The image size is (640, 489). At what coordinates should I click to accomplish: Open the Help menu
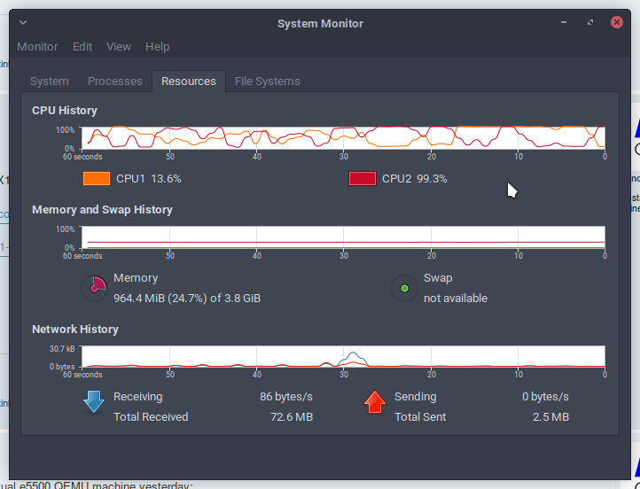(157, 46)
